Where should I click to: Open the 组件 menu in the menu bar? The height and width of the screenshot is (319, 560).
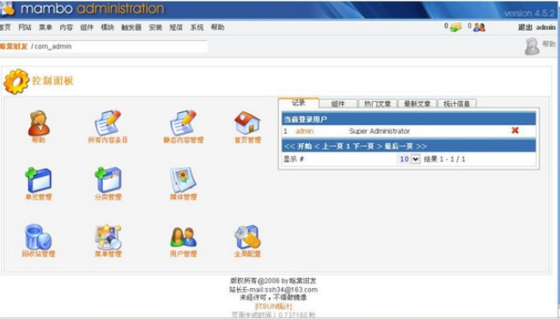click(87, 27)
